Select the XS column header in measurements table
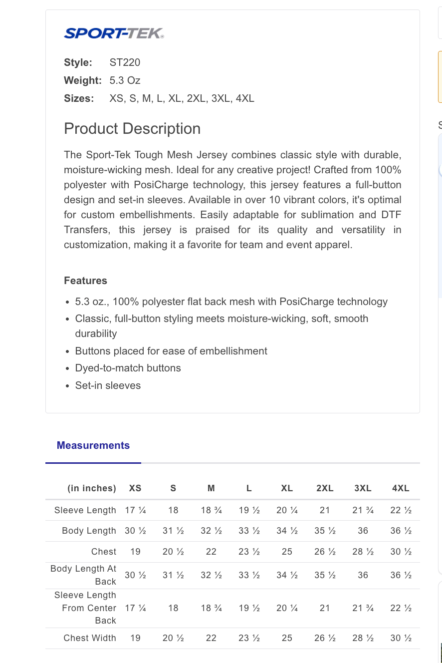 [135, 488]
